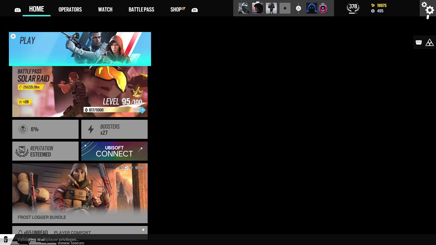This screenshot has width=436, height=245.
Task: Launch the Ubisoft Connect tile
Action: point(114,151)
